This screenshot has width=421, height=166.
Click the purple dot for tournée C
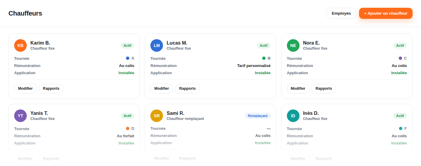point(400,58)
